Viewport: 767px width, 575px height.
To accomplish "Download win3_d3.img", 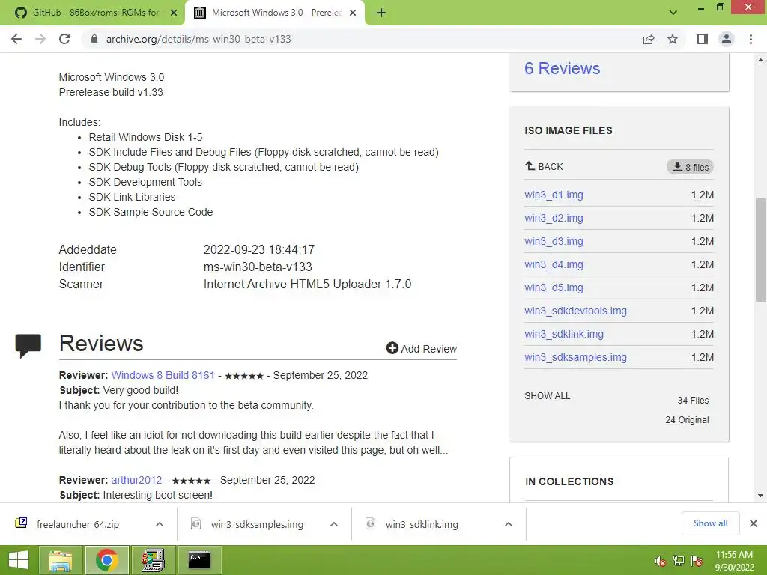I will (x=554, y=241).
